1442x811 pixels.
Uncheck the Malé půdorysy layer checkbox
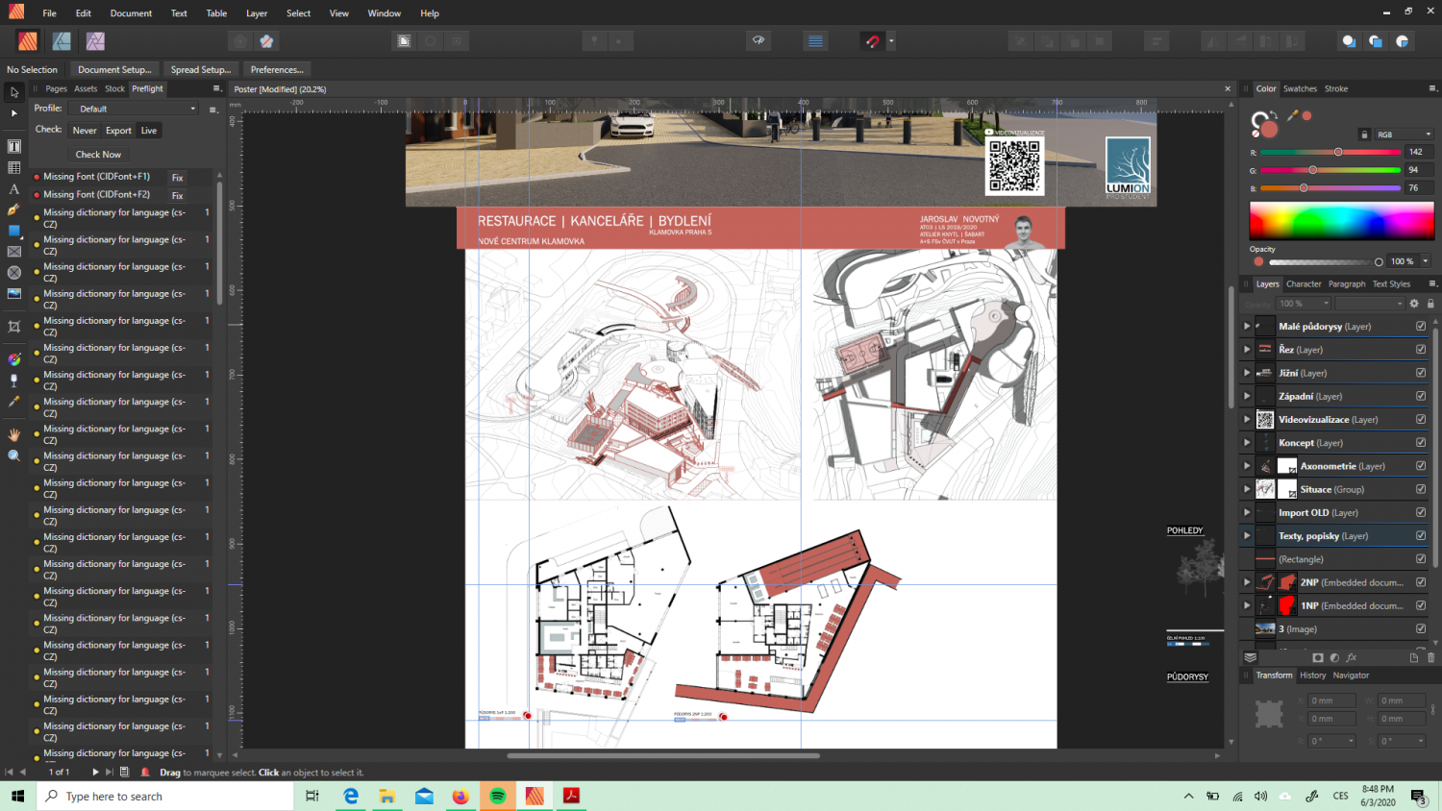(x=1421, y=326)
